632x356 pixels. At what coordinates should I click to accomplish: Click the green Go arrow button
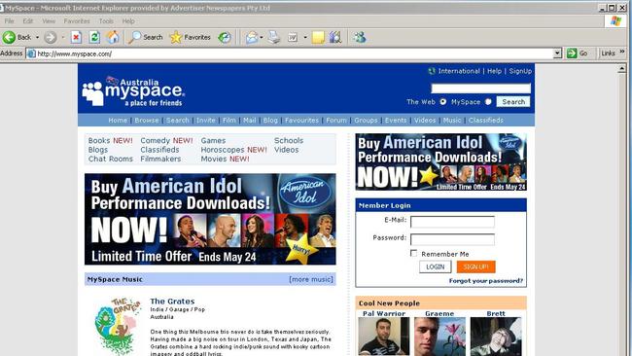[572, 53]
